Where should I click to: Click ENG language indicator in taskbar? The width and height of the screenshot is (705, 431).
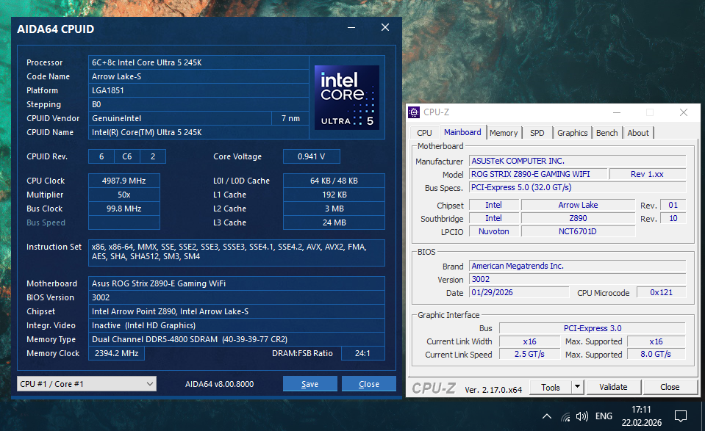click(604, 416)
